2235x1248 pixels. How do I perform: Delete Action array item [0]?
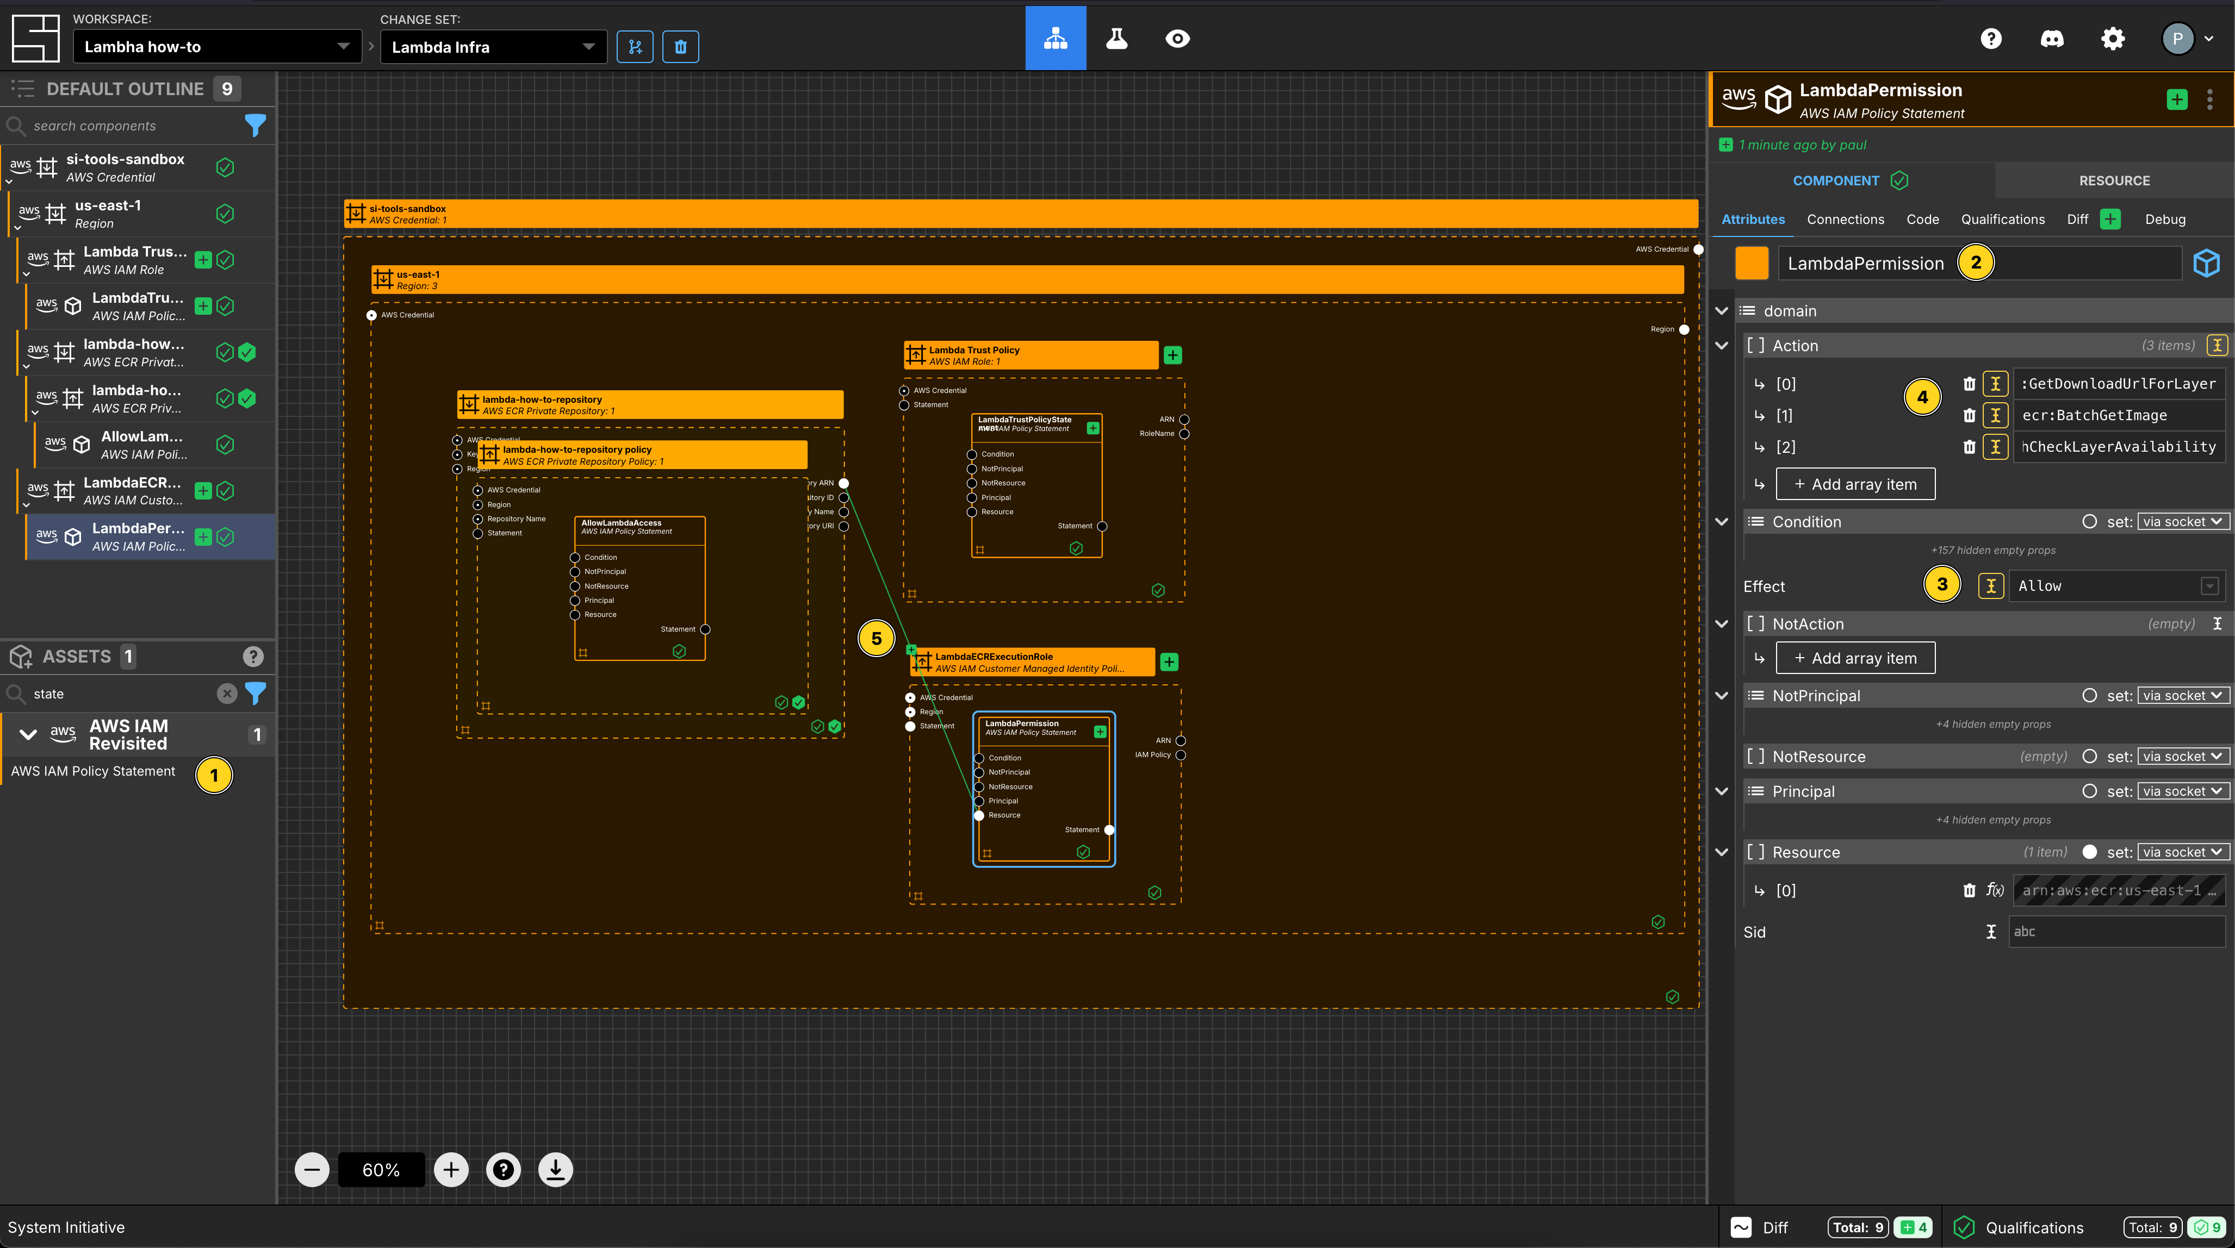1970,384
